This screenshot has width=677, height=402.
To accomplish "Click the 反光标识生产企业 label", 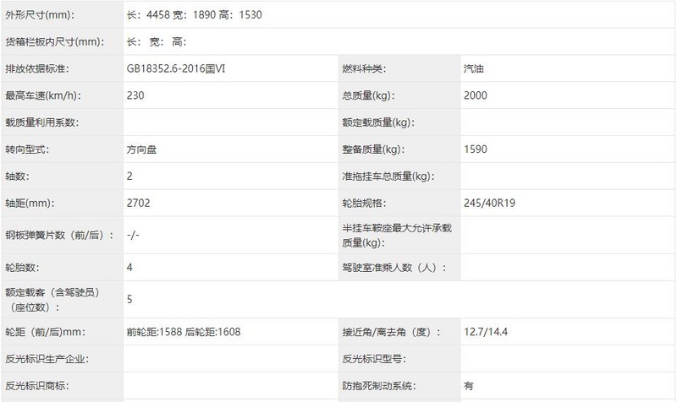I will tap(47, 359).
